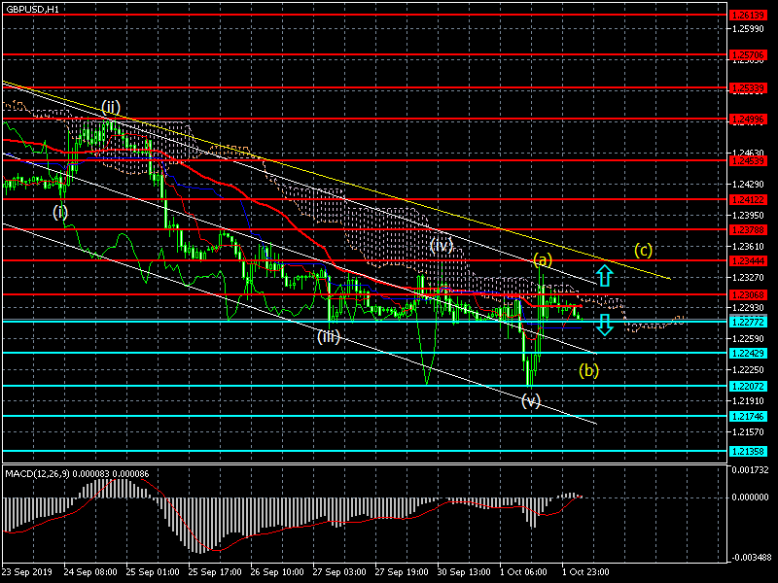Click the 0.001732 MACD scale value
The image size is (778, 583).
tap(750, 470)
